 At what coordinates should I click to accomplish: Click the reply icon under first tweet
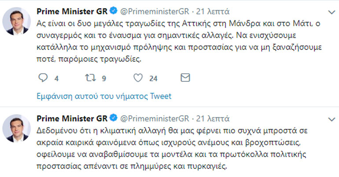click(x=43, y=78)
